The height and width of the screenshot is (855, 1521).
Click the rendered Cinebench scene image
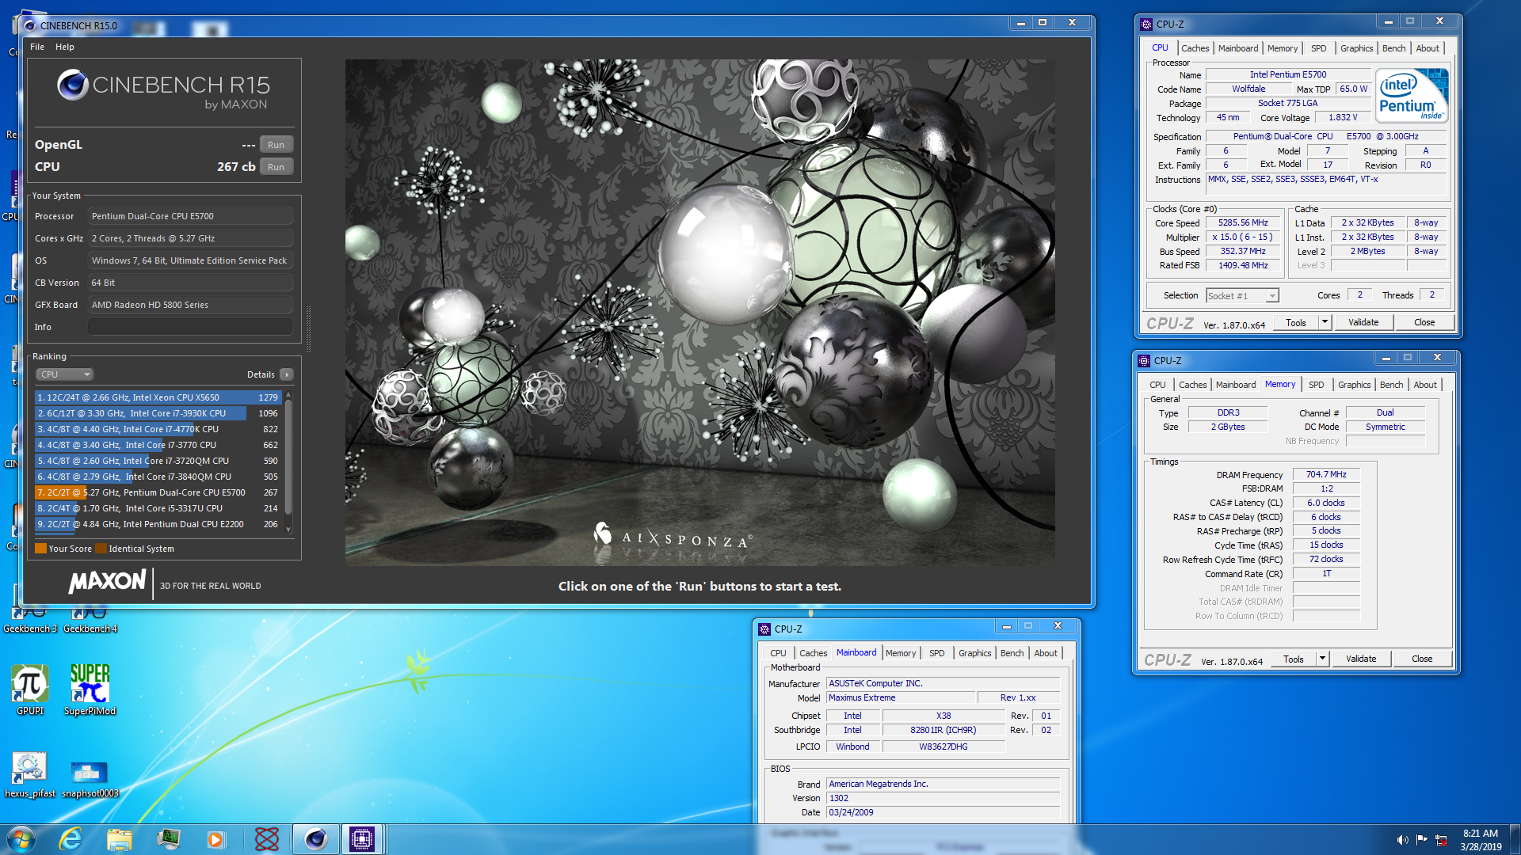click(x=700, y=313)
